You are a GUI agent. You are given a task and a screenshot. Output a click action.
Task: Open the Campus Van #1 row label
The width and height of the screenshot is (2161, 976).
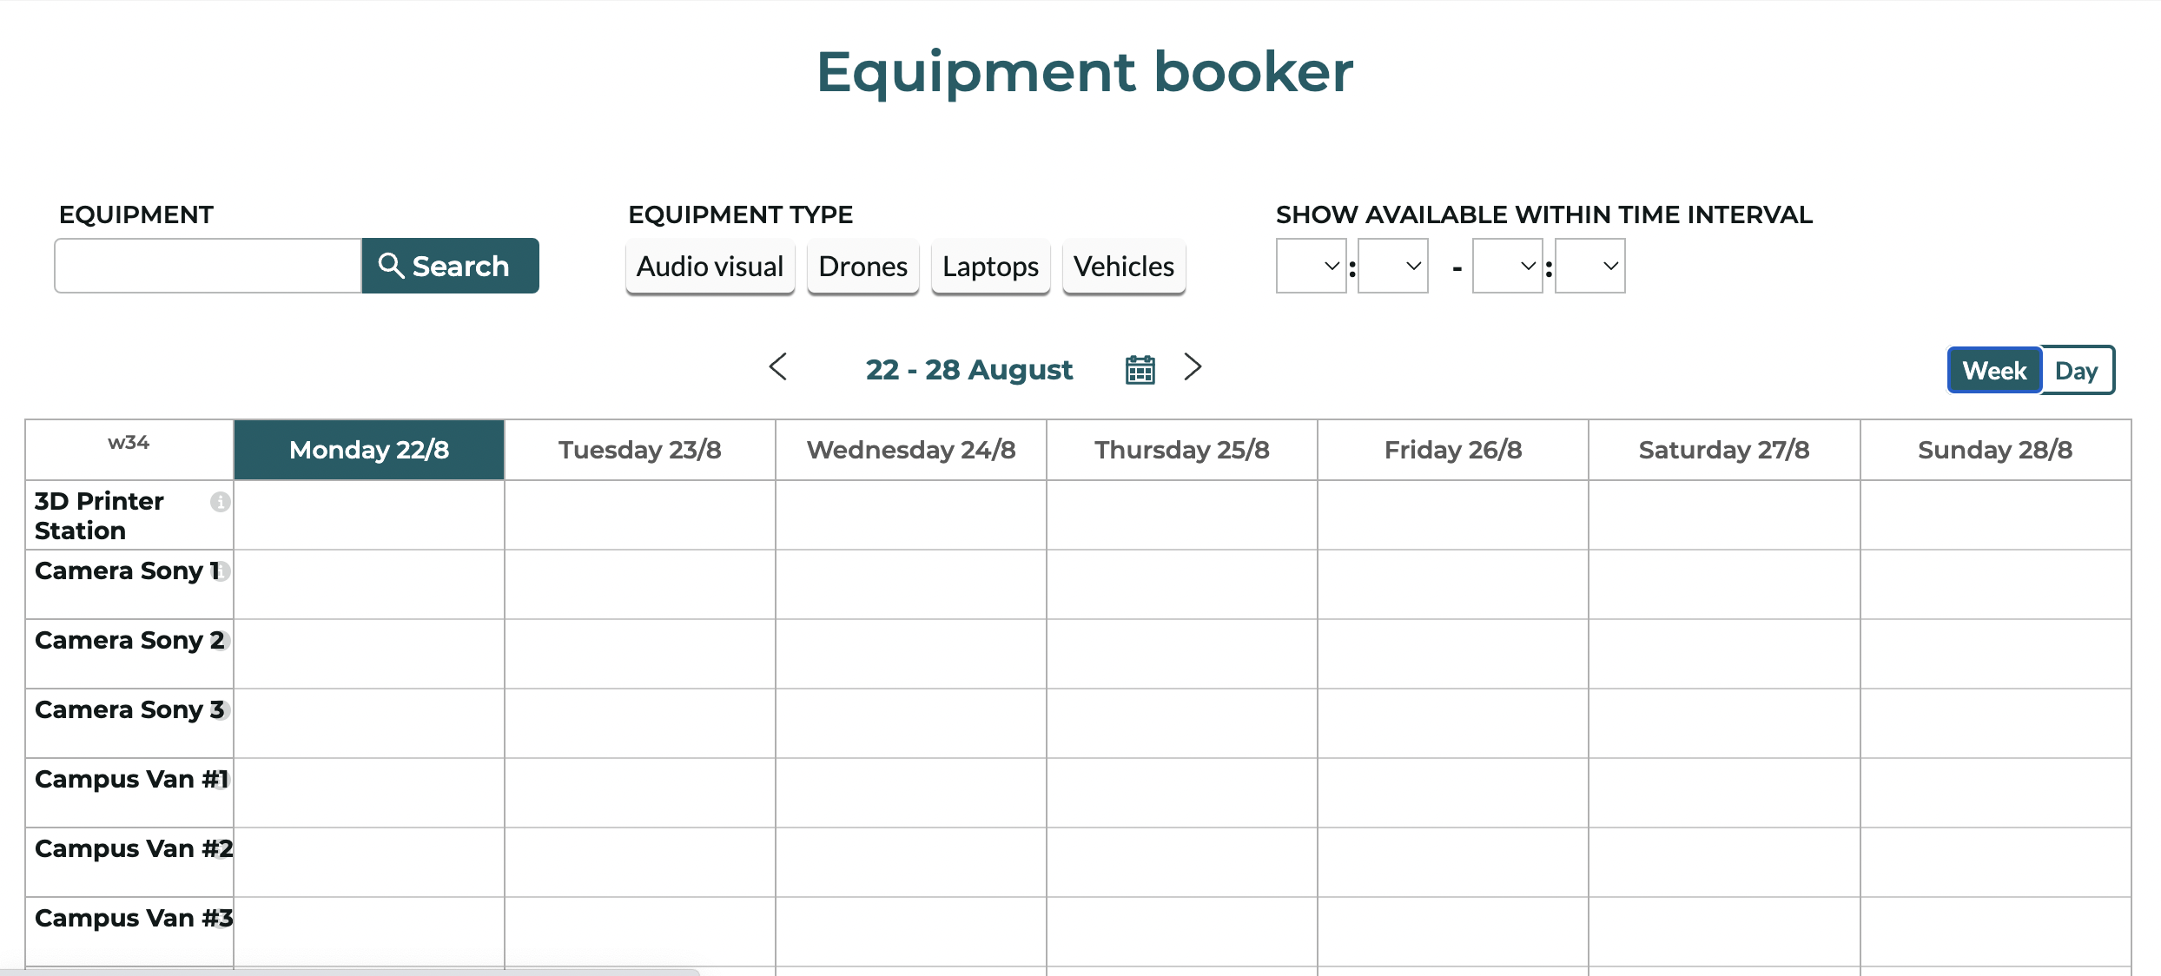132,780
